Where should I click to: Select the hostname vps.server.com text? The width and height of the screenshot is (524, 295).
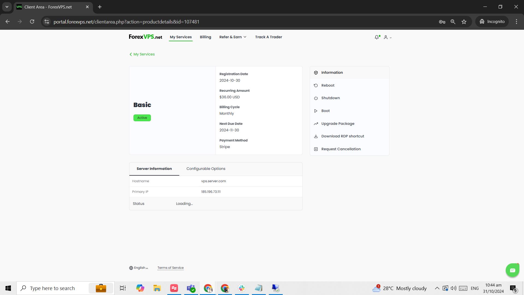tap(213, 181)
